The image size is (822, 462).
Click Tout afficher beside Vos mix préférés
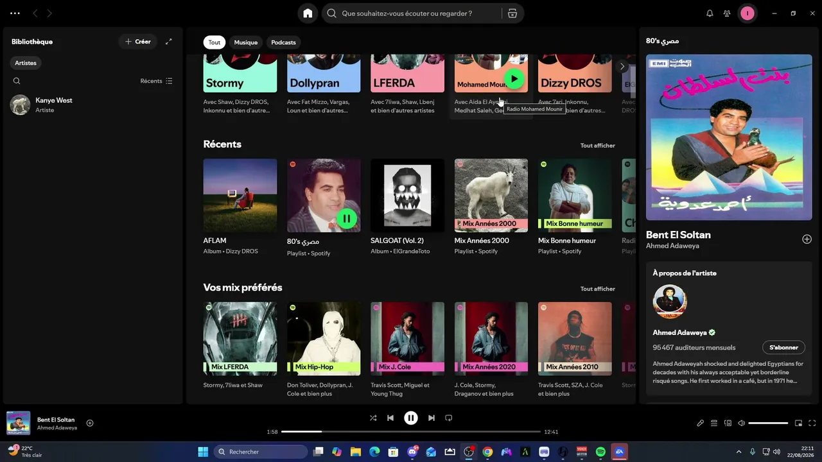pos(598,289)
